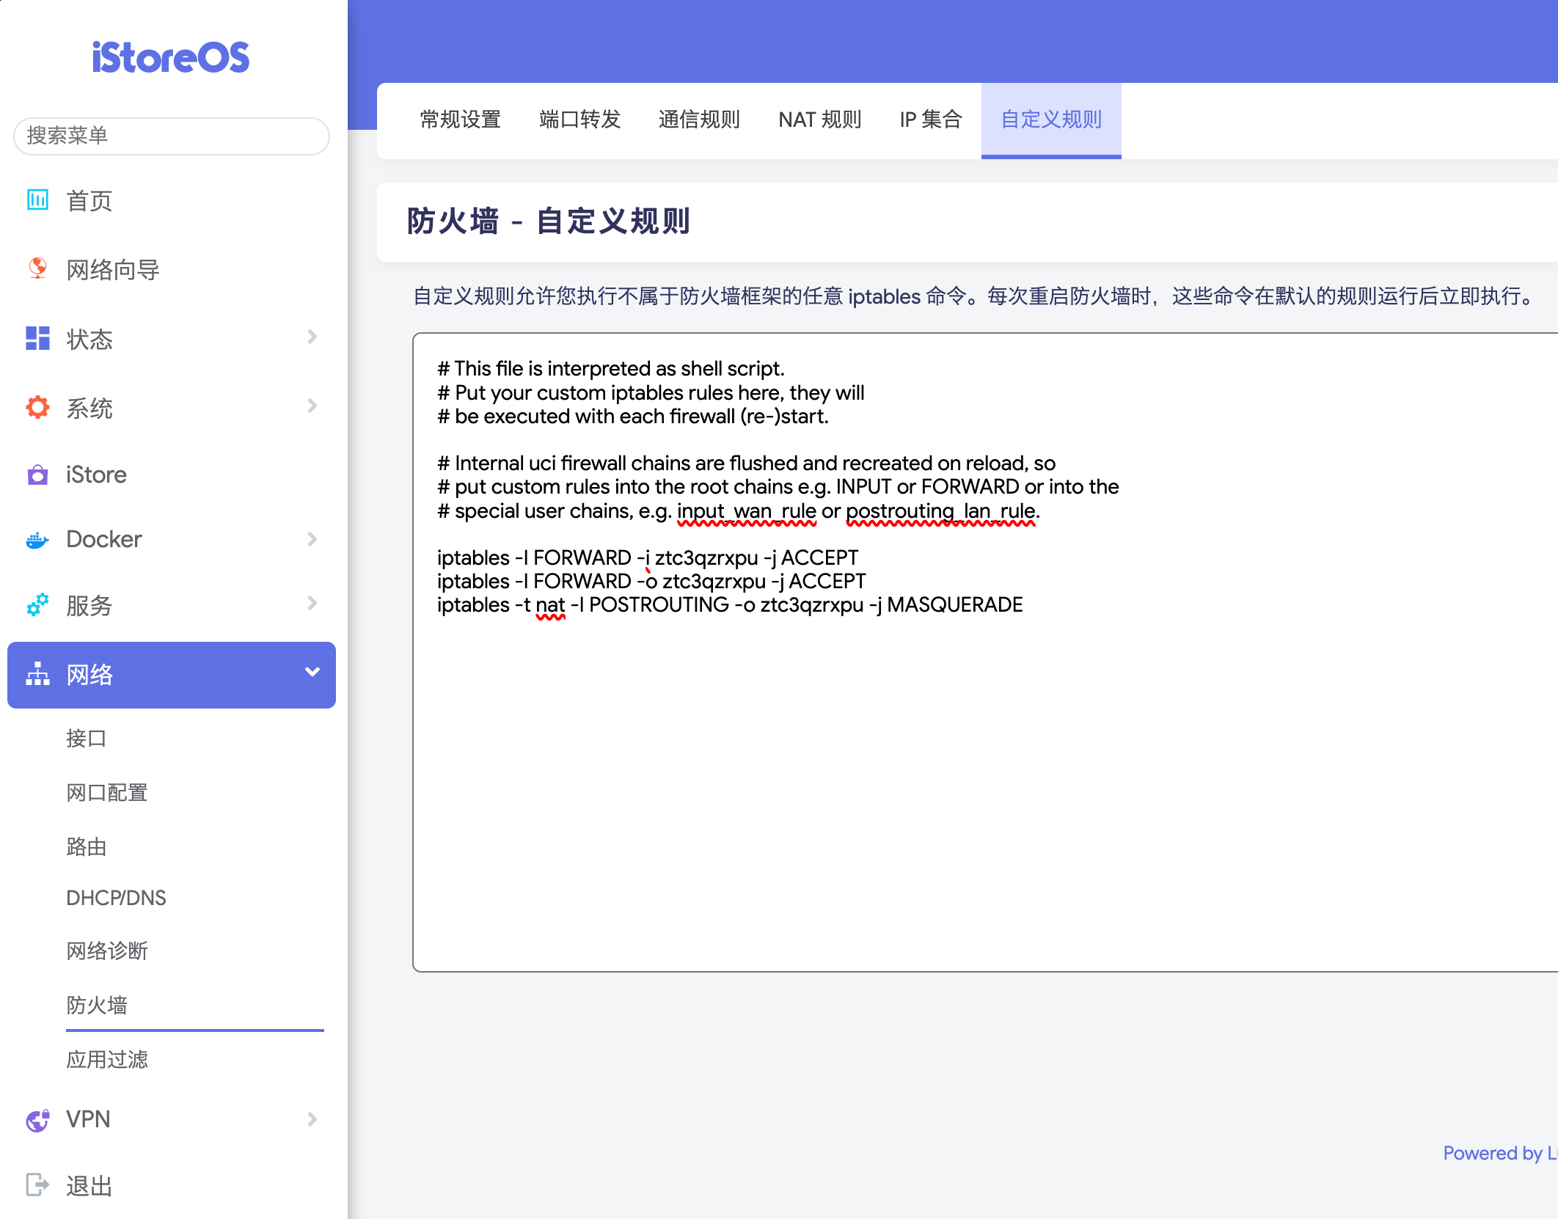
Task: Click the 退出 logout icon
Action: point(37,1185)
